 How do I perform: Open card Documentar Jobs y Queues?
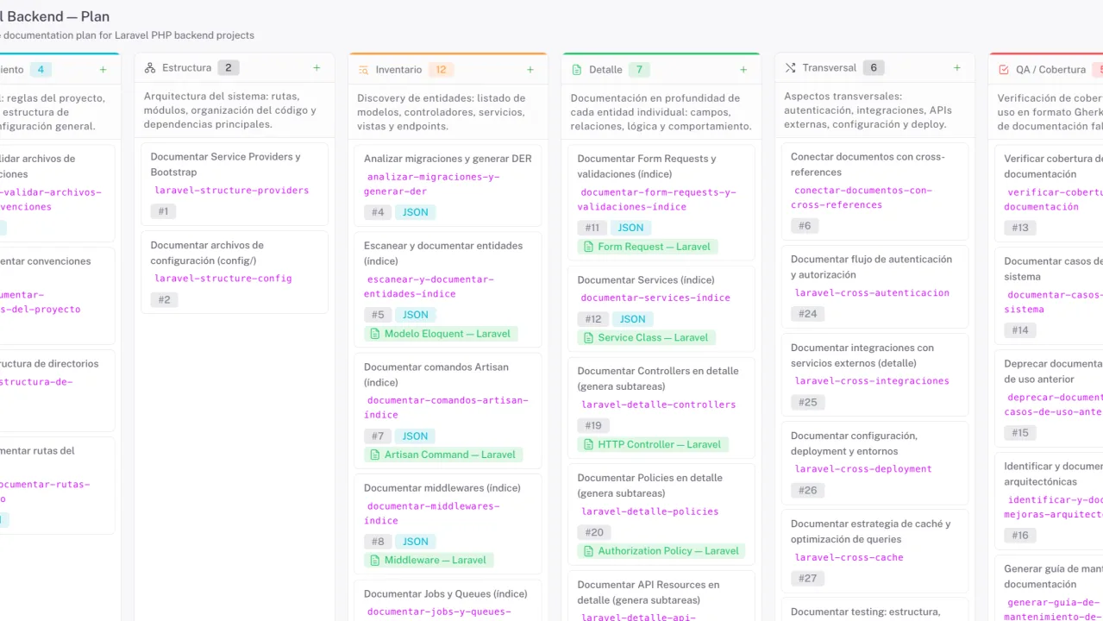(x=448, y=600)
